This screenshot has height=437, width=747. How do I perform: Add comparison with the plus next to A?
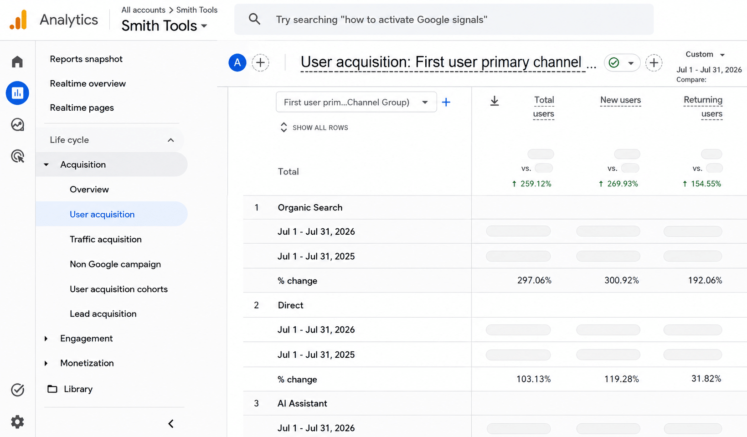click(x=260, y=62)
